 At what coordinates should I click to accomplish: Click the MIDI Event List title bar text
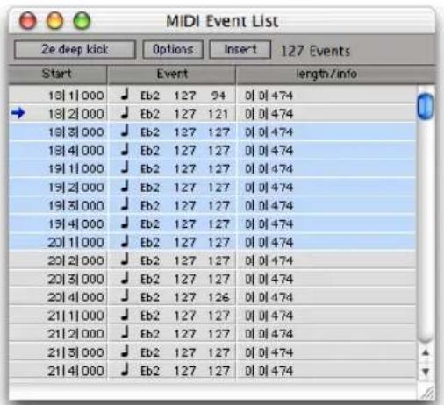pyautogui.click(x=222, y=21)
